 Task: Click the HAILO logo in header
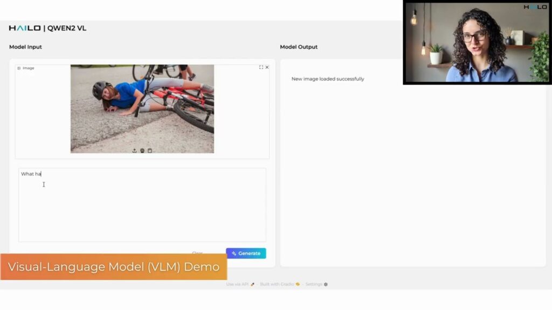pos(25,28)
